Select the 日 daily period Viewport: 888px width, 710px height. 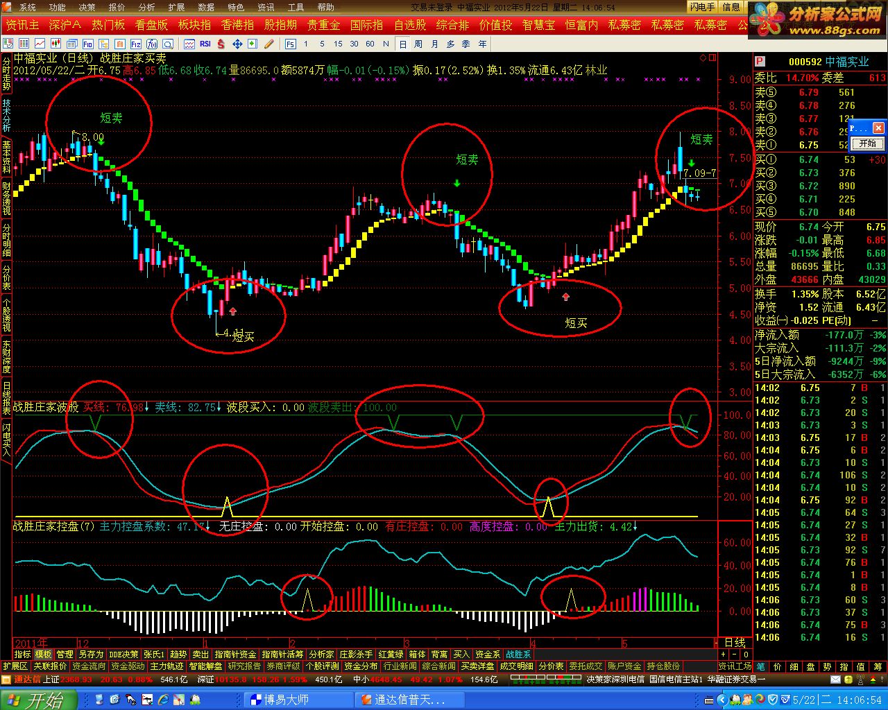403,44
